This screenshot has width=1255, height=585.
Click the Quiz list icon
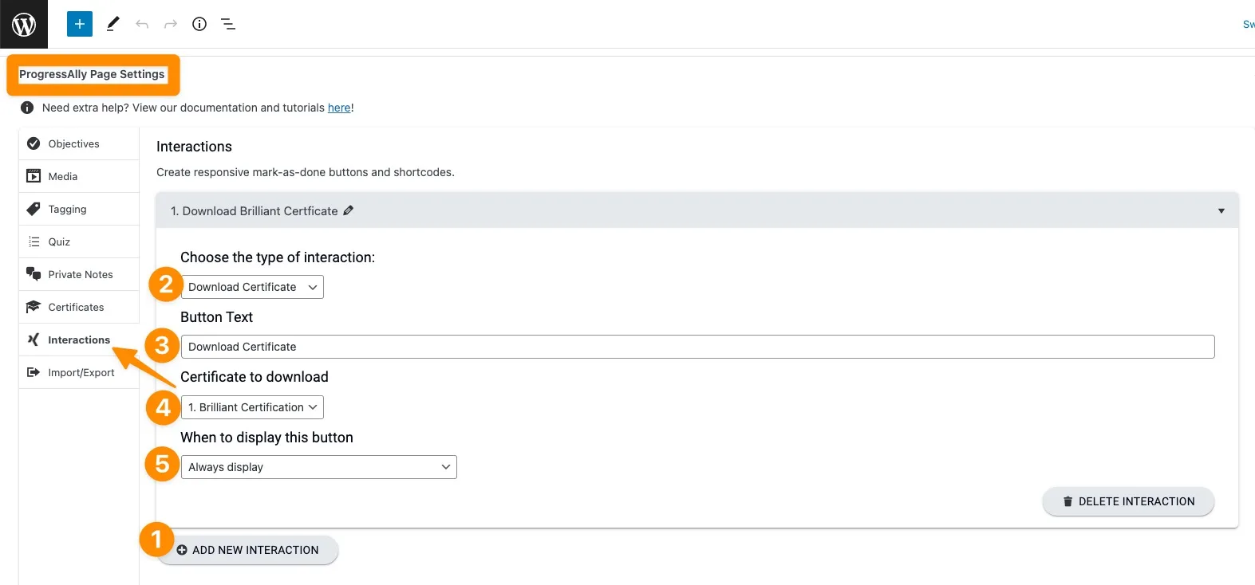(34, 241)
